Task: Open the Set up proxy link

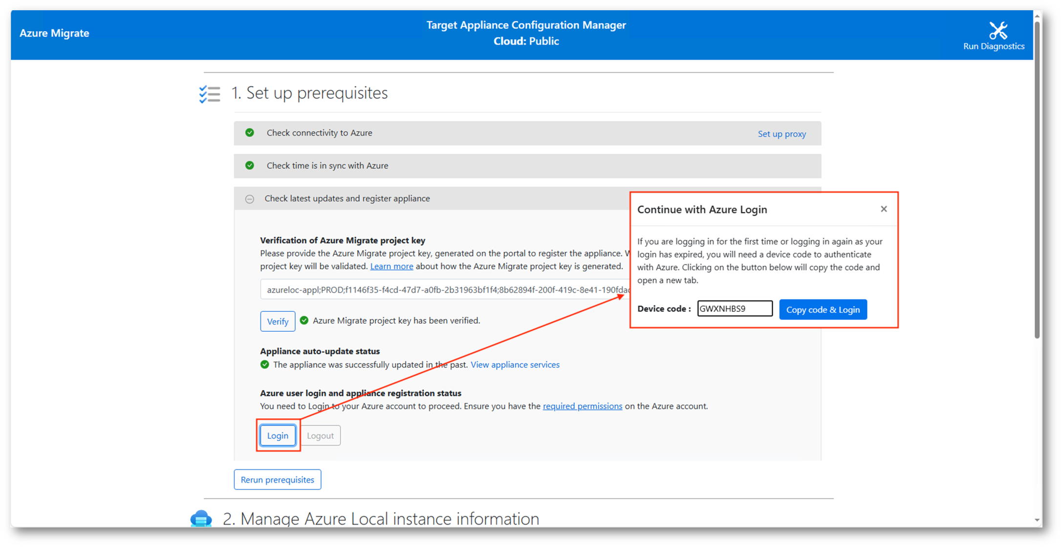Action: (x=781, y=134)
